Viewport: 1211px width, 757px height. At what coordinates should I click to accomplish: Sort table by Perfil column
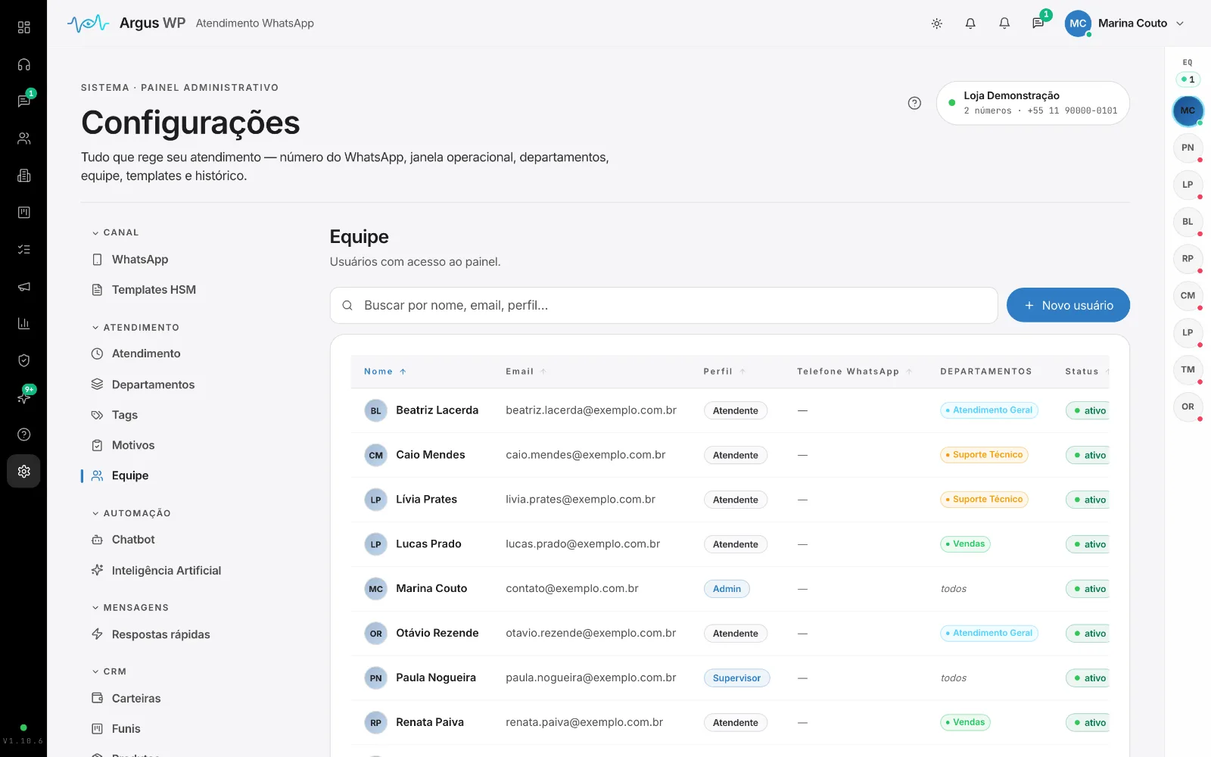pyautogui.click(x=724, y=372)
